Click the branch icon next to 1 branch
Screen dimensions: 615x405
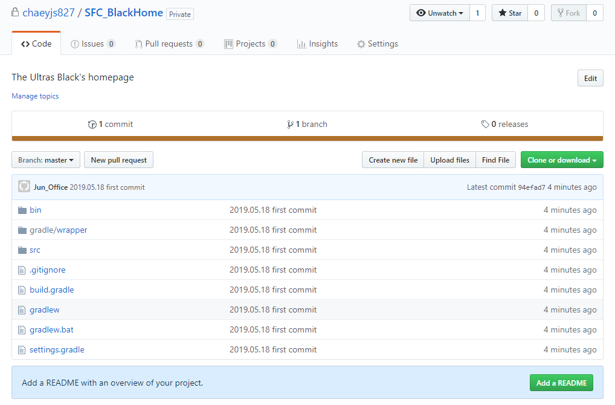290,125
